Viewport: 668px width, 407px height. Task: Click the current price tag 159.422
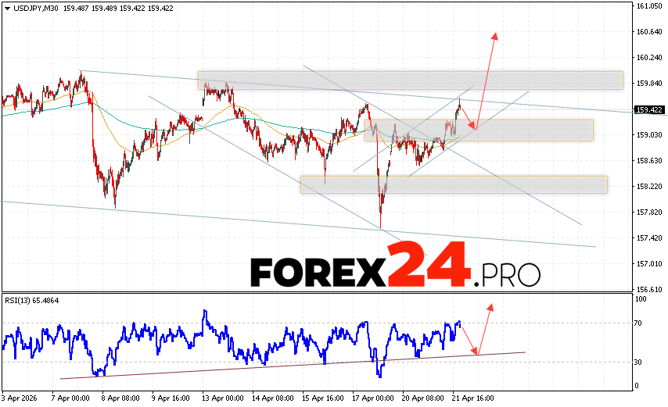click(648, 110)
